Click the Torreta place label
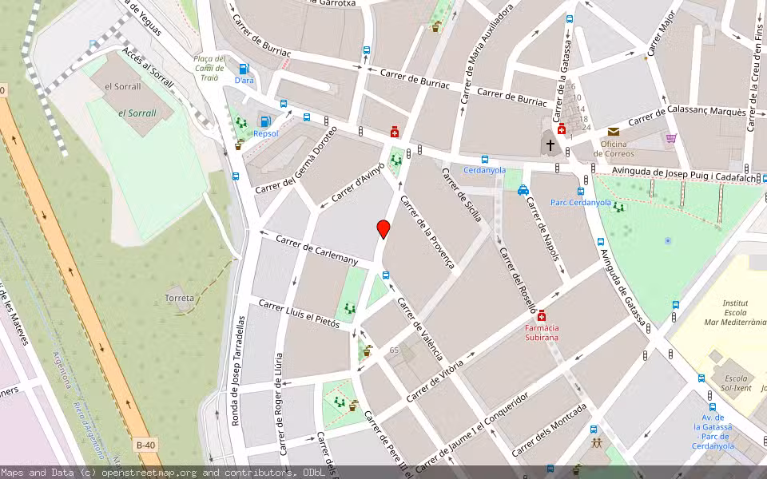Viewport: 767px width, 479px height. coord(180,298)
